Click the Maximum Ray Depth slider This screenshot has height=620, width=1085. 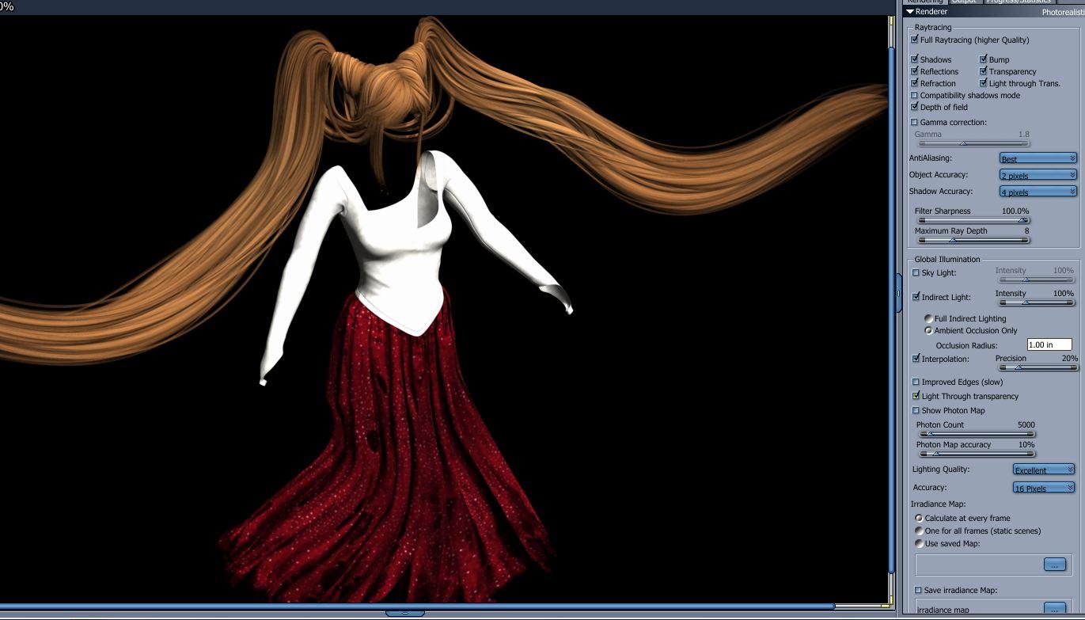pos(973,240)
